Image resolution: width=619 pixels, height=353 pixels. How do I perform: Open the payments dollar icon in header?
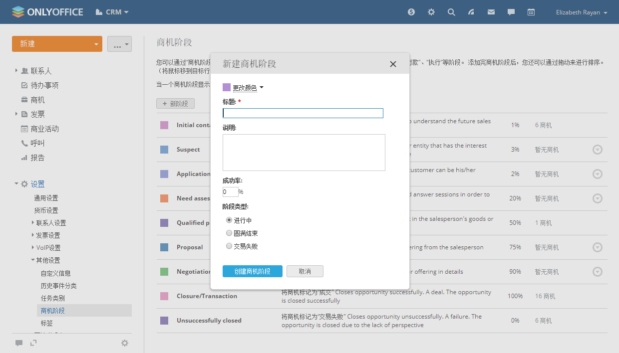click(411, 12)
